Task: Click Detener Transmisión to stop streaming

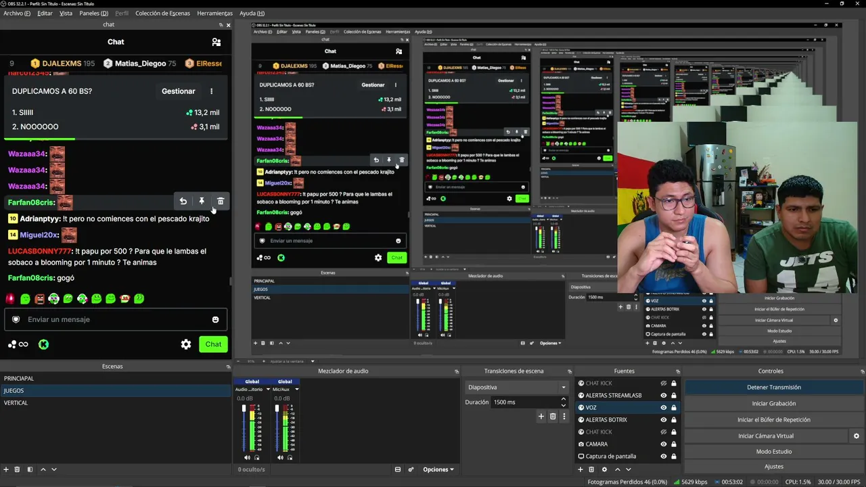Action: tap(774, 388)
